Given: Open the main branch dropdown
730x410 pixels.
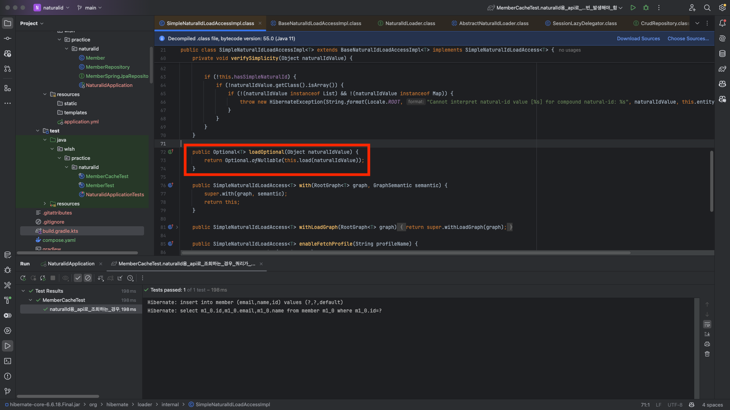Looking at the screenshot, I should (90, 8).
